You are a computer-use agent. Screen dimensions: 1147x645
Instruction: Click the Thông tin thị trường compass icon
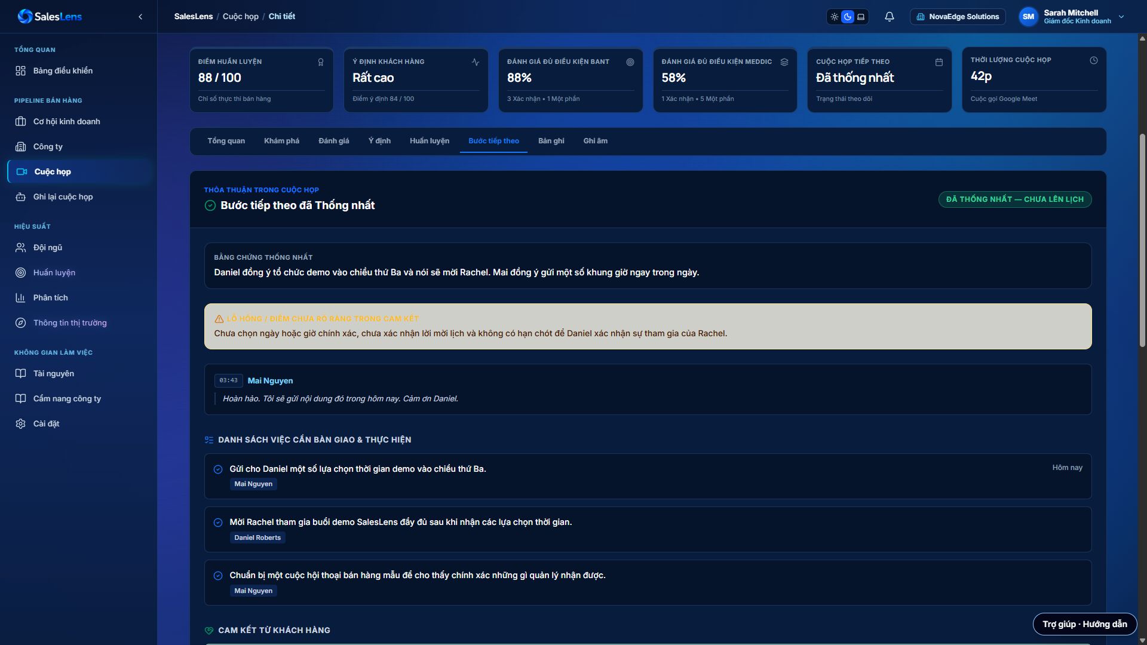[x=20, y=322]
